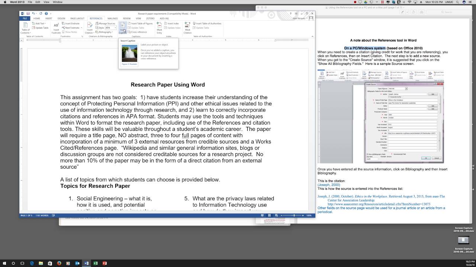
Task: Click the Insert Footnote button
Action: pos(56,28)
